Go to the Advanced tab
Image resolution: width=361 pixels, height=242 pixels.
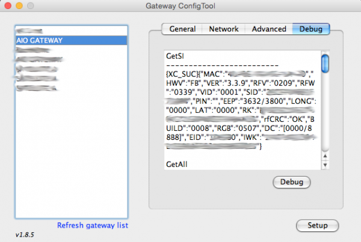268,29
